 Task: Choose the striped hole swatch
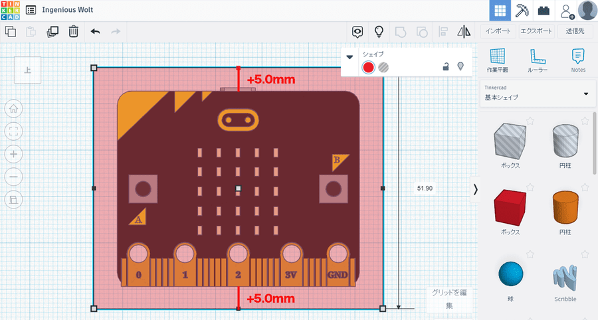tap(383, 68)
